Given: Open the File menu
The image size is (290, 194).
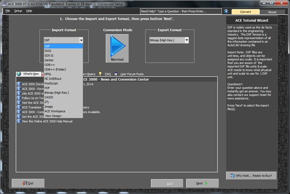Looking at the screenshot, I should pyautogui.click(x=8, y=11).
